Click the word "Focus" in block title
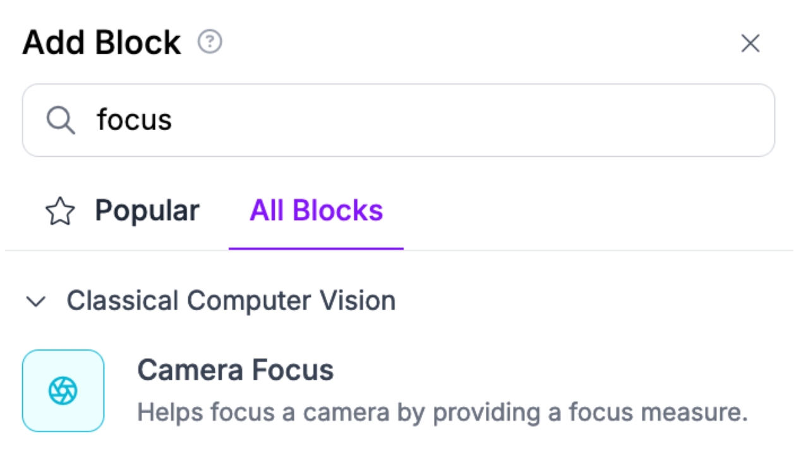The width and height of the screenshot is (801, 460). 293,370
